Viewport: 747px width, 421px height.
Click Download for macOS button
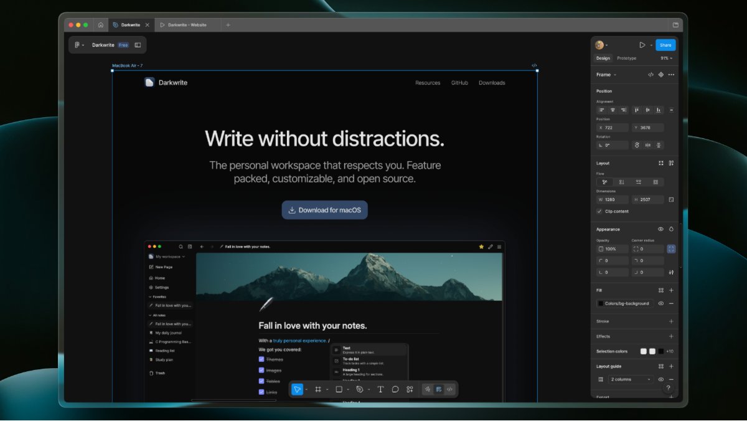click(x=325, y=210)
